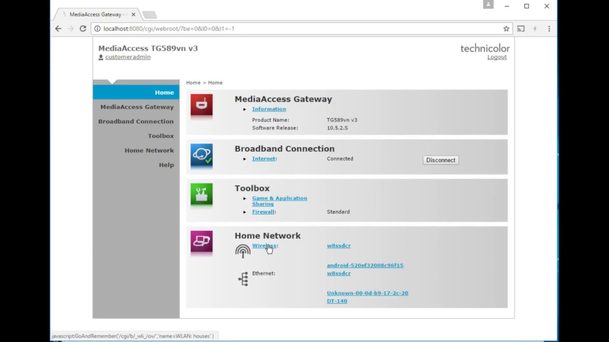Go back using the browser back arrow
This screenshot has width=609, height=342.
[x=58, y=28]
